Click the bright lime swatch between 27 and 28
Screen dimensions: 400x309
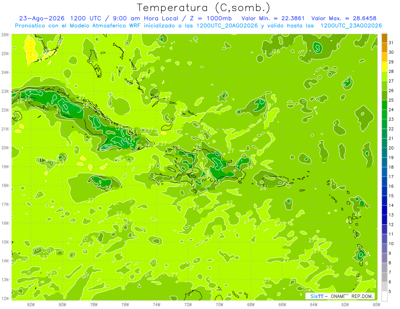point(384,76)
